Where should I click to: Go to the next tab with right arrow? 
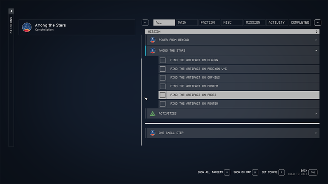click(318, 23)
